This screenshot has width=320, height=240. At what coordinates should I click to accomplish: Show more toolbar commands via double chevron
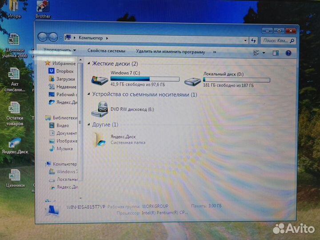(x=215, y=52)
